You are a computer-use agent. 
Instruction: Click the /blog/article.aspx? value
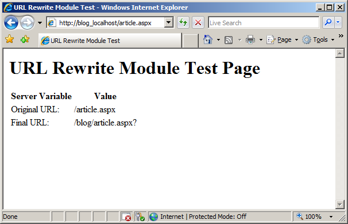(x=105, y=123)
